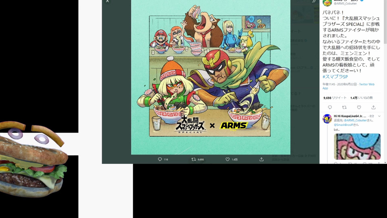Click the "Lol..." reply text
Screen dimensions: 387x218
coord(337,130)
